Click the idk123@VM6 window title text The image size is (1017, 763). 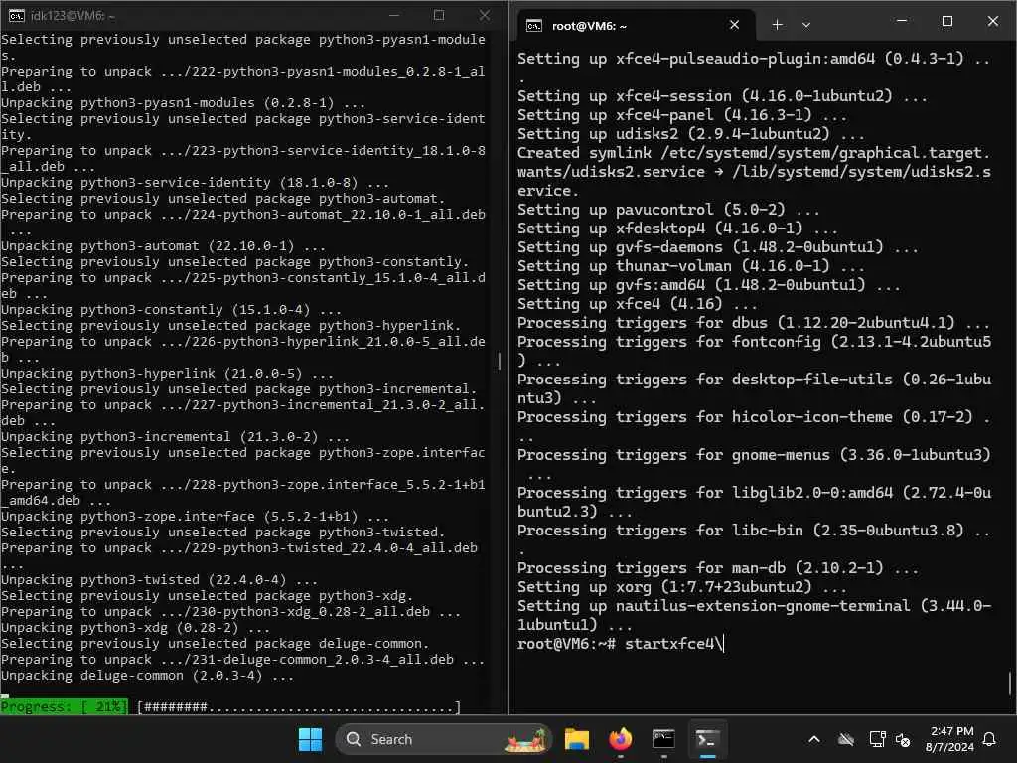tap(73, 16)
